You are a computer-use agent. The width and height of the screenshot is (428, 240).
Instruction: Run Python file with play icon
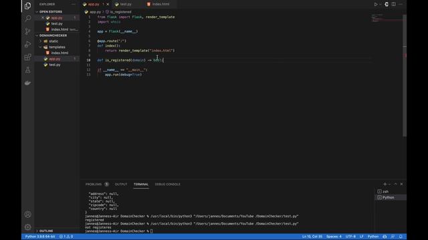point(376,5)
